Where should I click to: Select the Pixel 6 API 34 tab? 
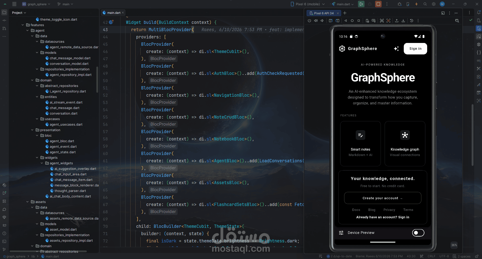click(324, 13)
